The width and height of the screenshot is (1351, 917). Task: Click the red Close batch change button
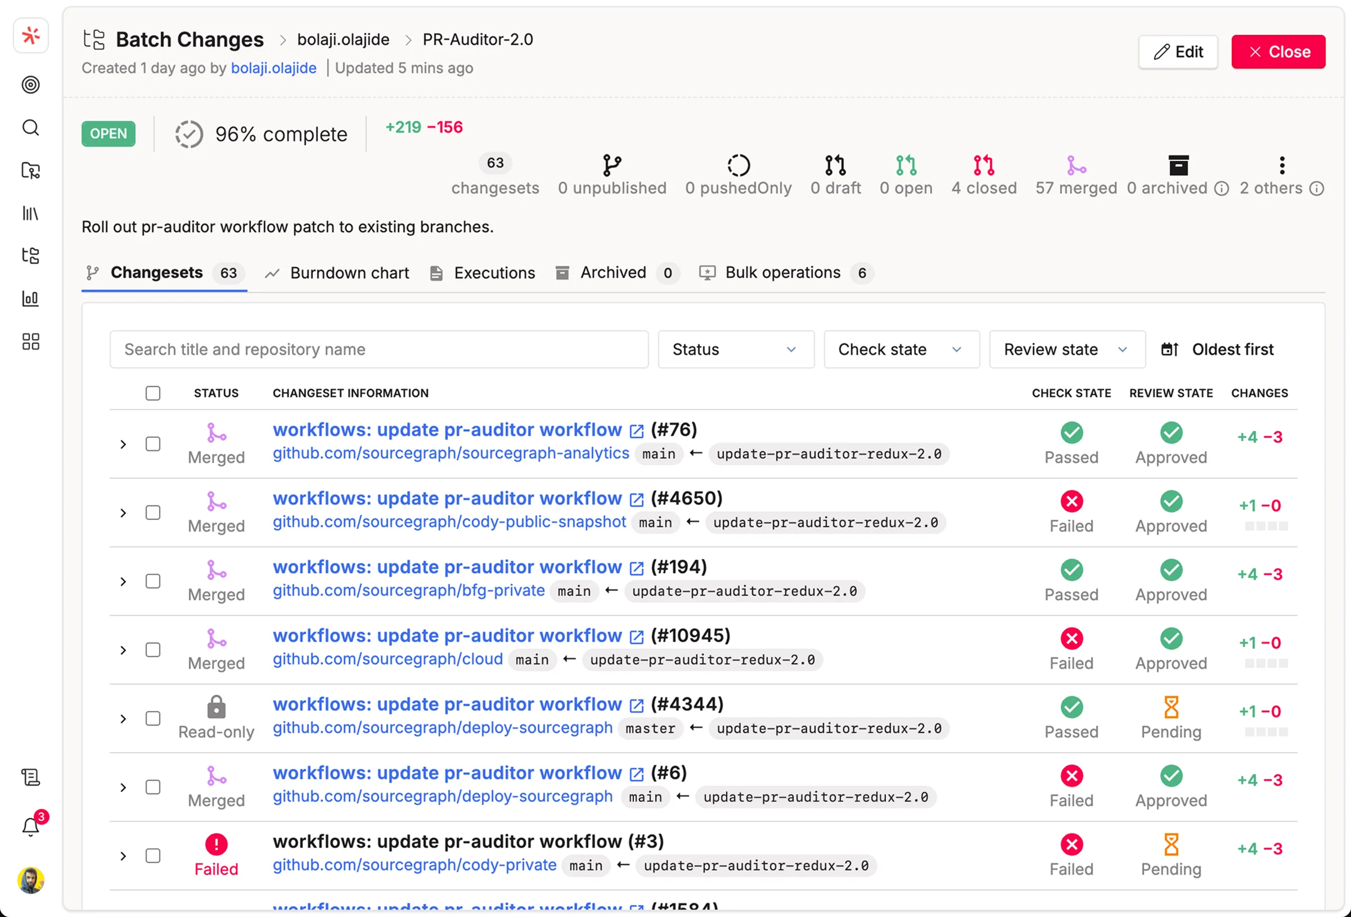coord(1278,52)
